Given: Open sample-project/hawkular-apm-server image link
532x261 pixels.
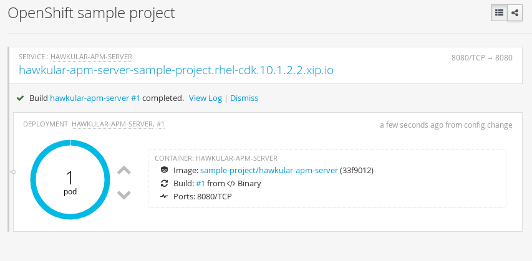Looking at the screenshot, I should click(269, 171).
